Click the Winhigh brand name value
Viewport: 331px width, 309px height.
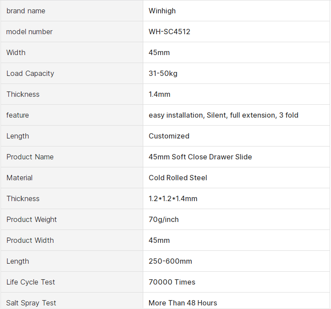[162, 11]
